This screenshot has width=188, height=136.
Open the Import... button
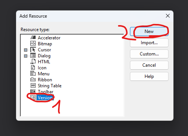[x=149, y=43]
